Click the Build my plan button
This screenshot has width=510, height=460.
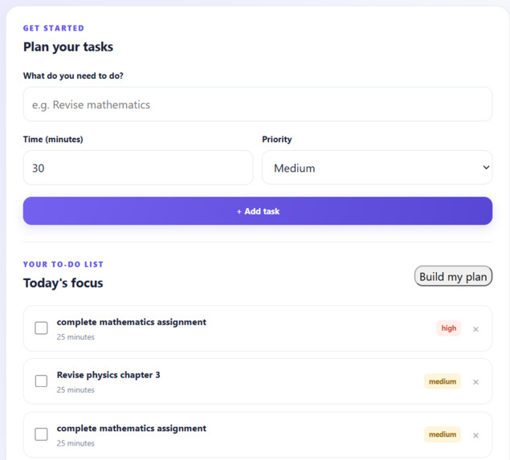(x=453, y=276)
